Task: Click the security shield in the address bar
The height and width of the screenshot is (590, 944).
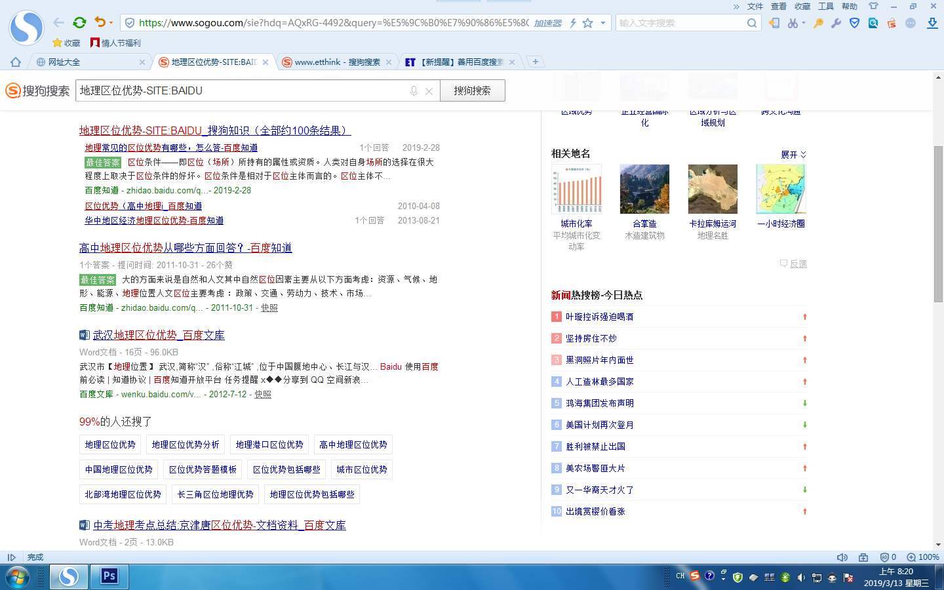Action: pos(130,23)
